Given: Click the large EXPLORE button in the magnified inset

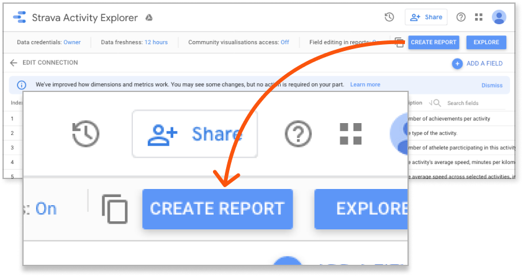Looking at the screenshot, I should pyautogui.click(x=361, y=209).
